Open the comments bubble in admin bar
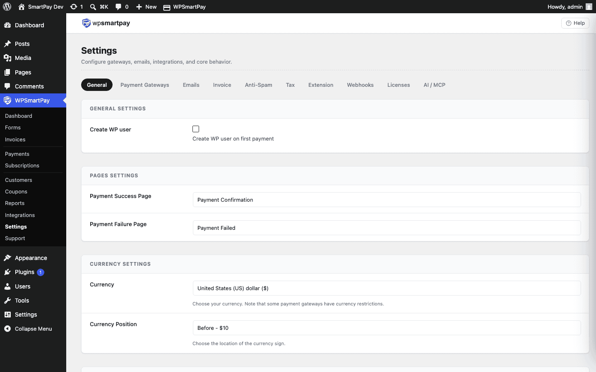Image resolution: width=596 pixels, height=372 pixels. tap(118, 7)
